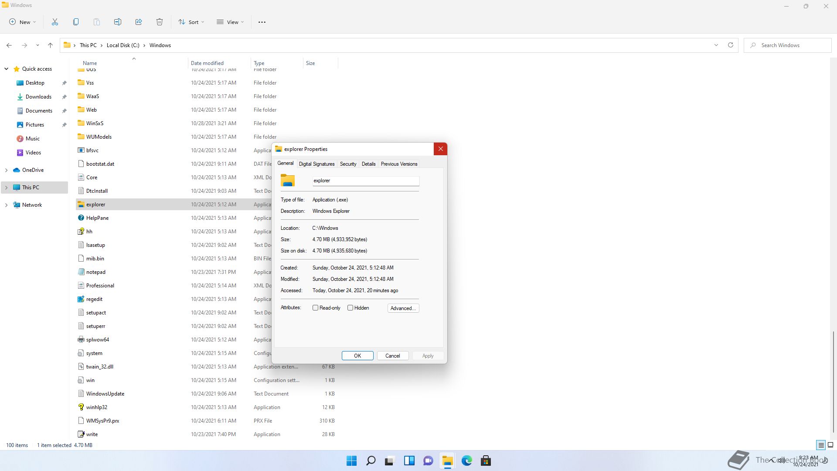Image resolution: width=837 pixels, height=471 pixels.
Task: Click the Copy icon in toolbar
Action: pyautogui.click(x=76, y=22)
